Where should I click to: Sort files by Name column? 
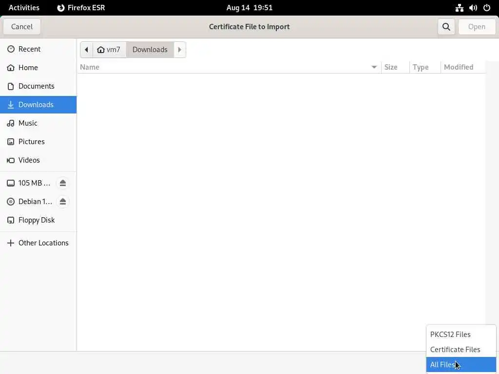(x=229, y=67)
